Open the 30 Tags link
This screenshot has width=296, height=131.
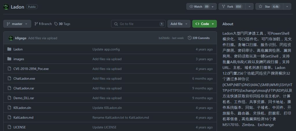pos(62,24)
